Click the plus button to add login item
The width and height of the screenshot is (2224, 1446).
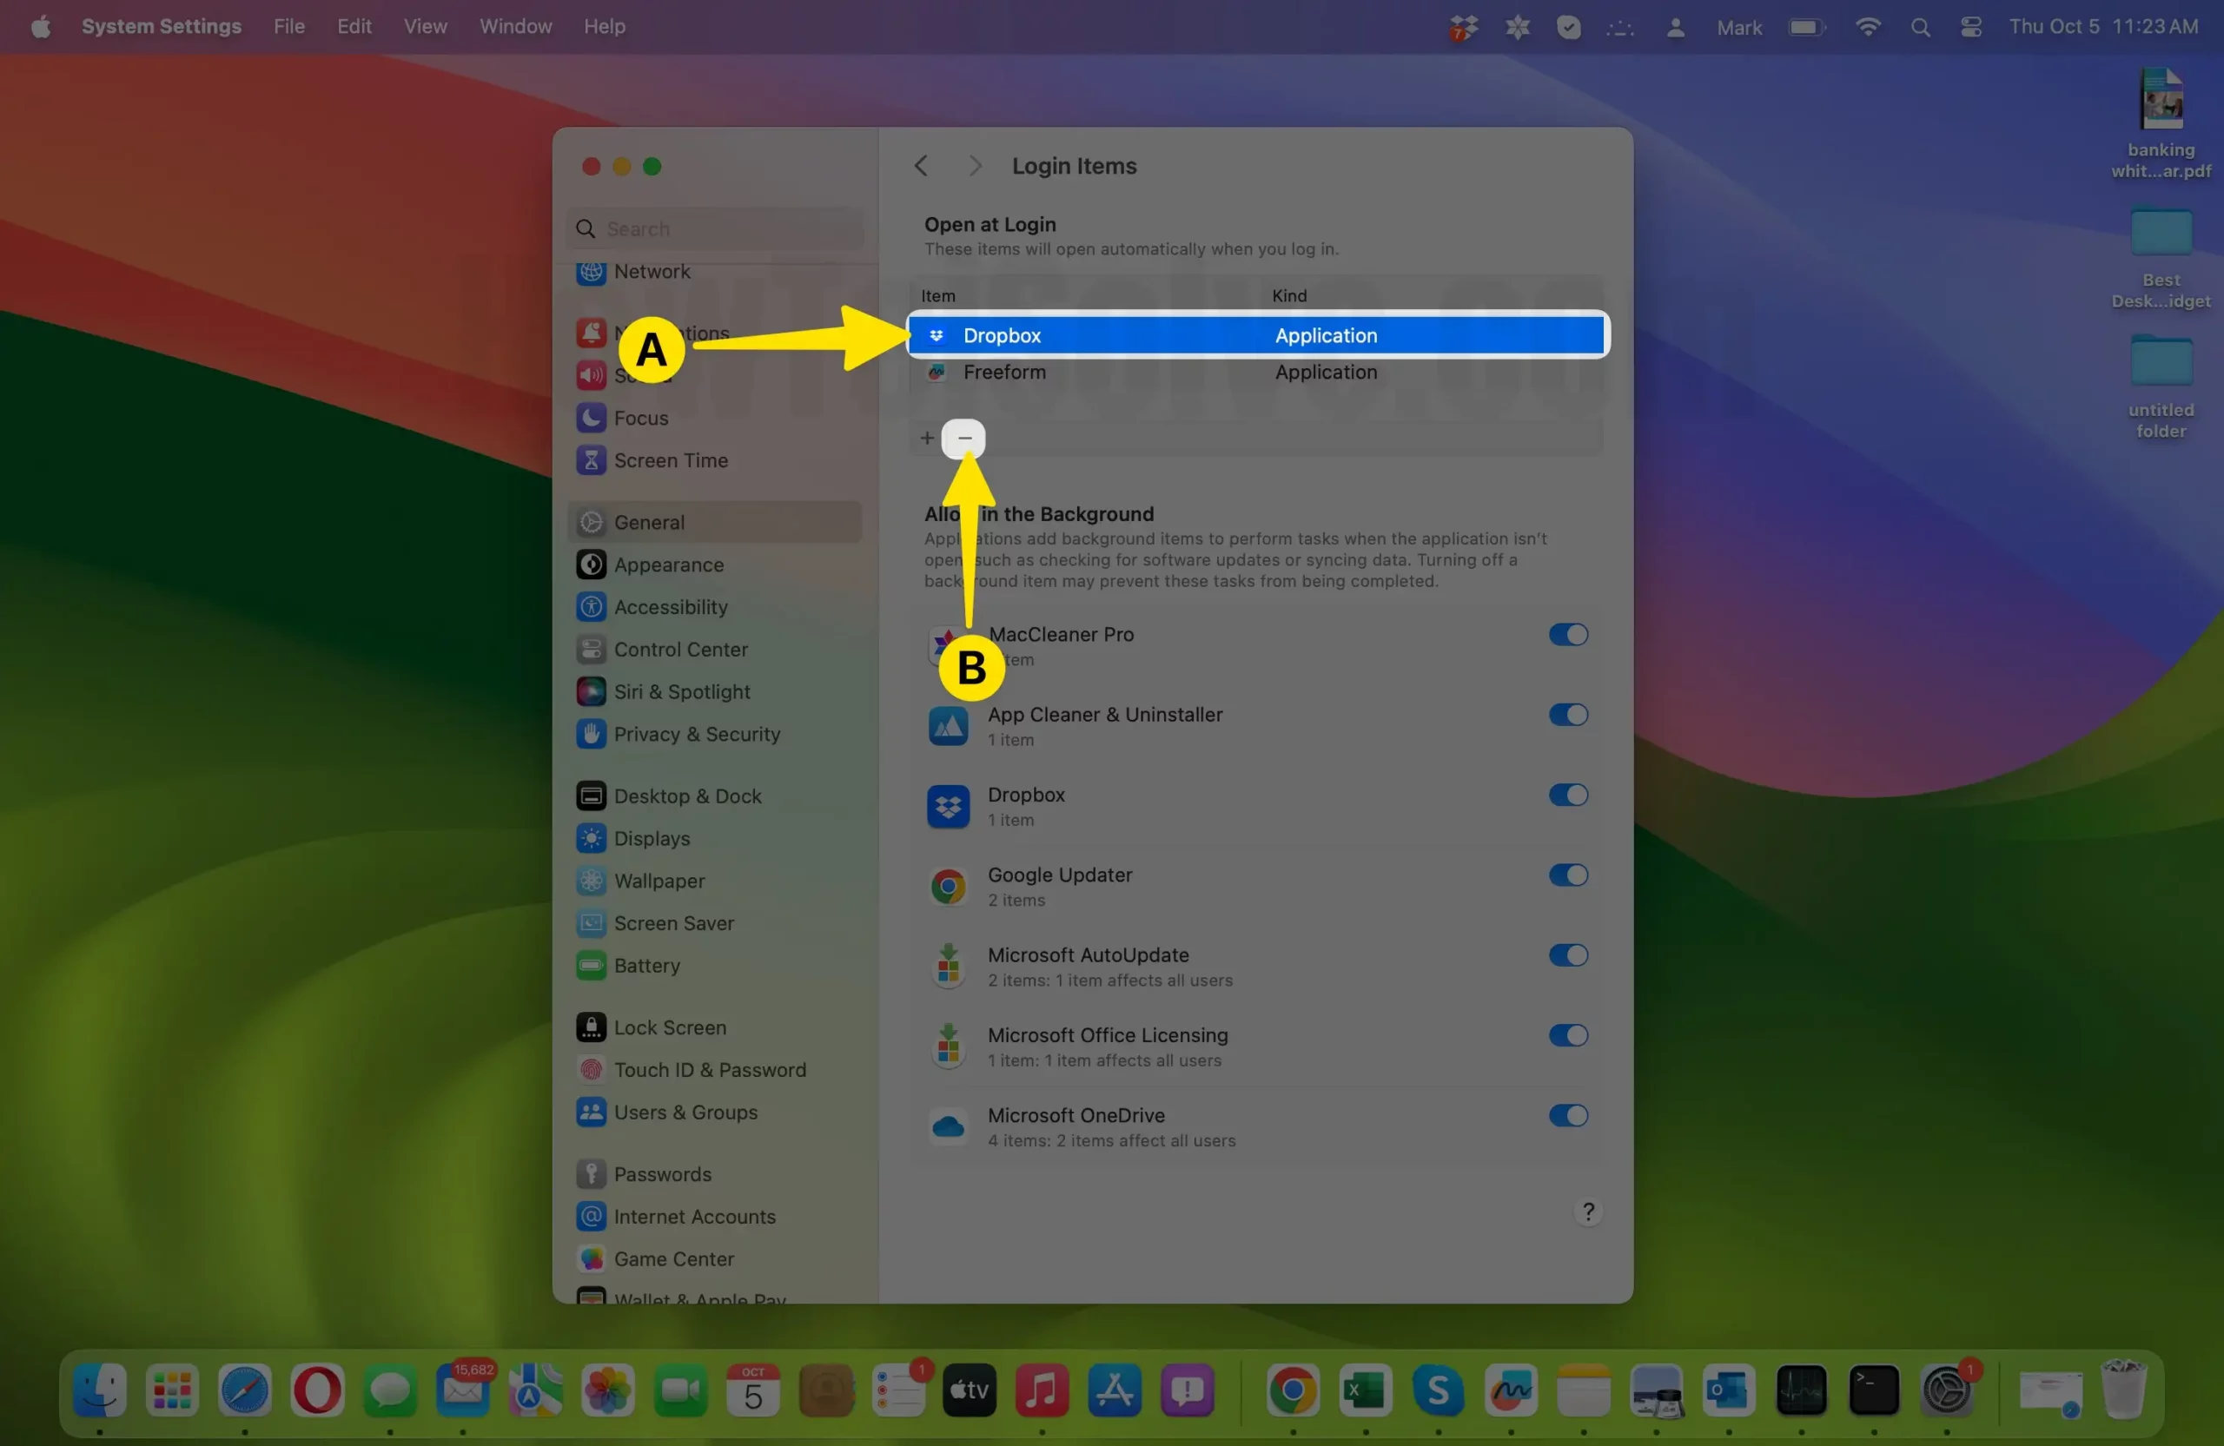(x=927, y=438)
